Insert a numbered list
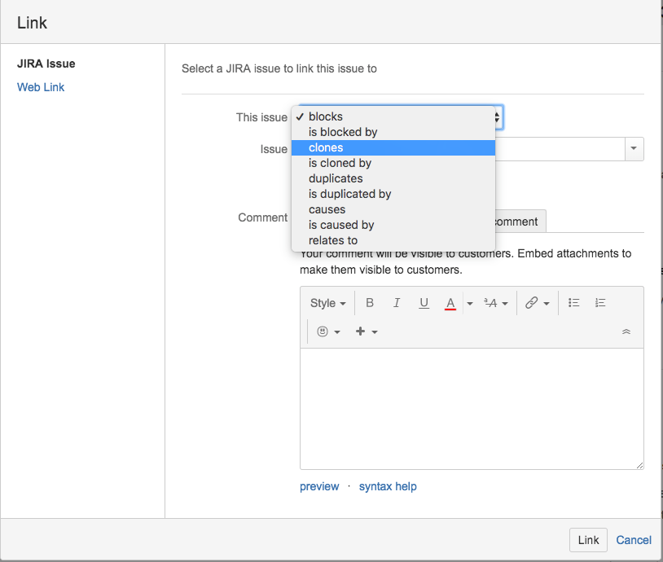The image size is (663, 562). tap(600, 303)
